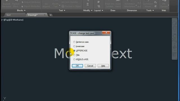Click the Draw panel label
The height and width of the screenshot is (101, 180).
[113, 10]
